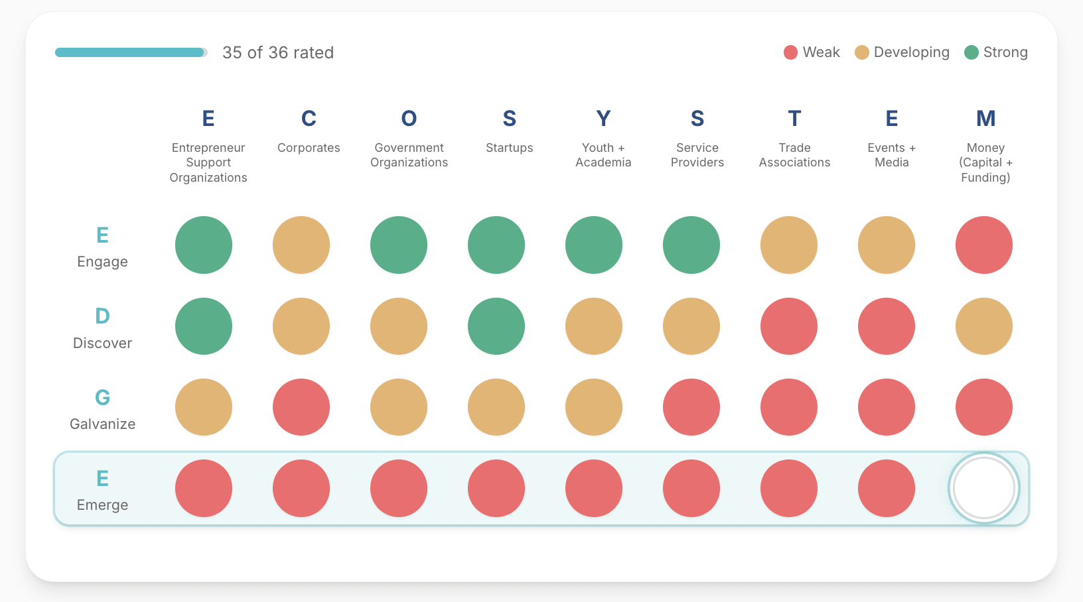Click the empty Emerge Money rating circle
This screenshot has height=602, width=1083.
(x=983, y=488)
